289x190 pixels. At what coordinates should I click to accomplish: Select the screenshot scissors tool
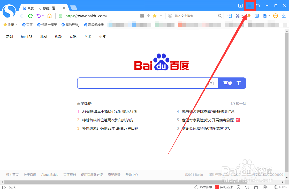(238, 16)
